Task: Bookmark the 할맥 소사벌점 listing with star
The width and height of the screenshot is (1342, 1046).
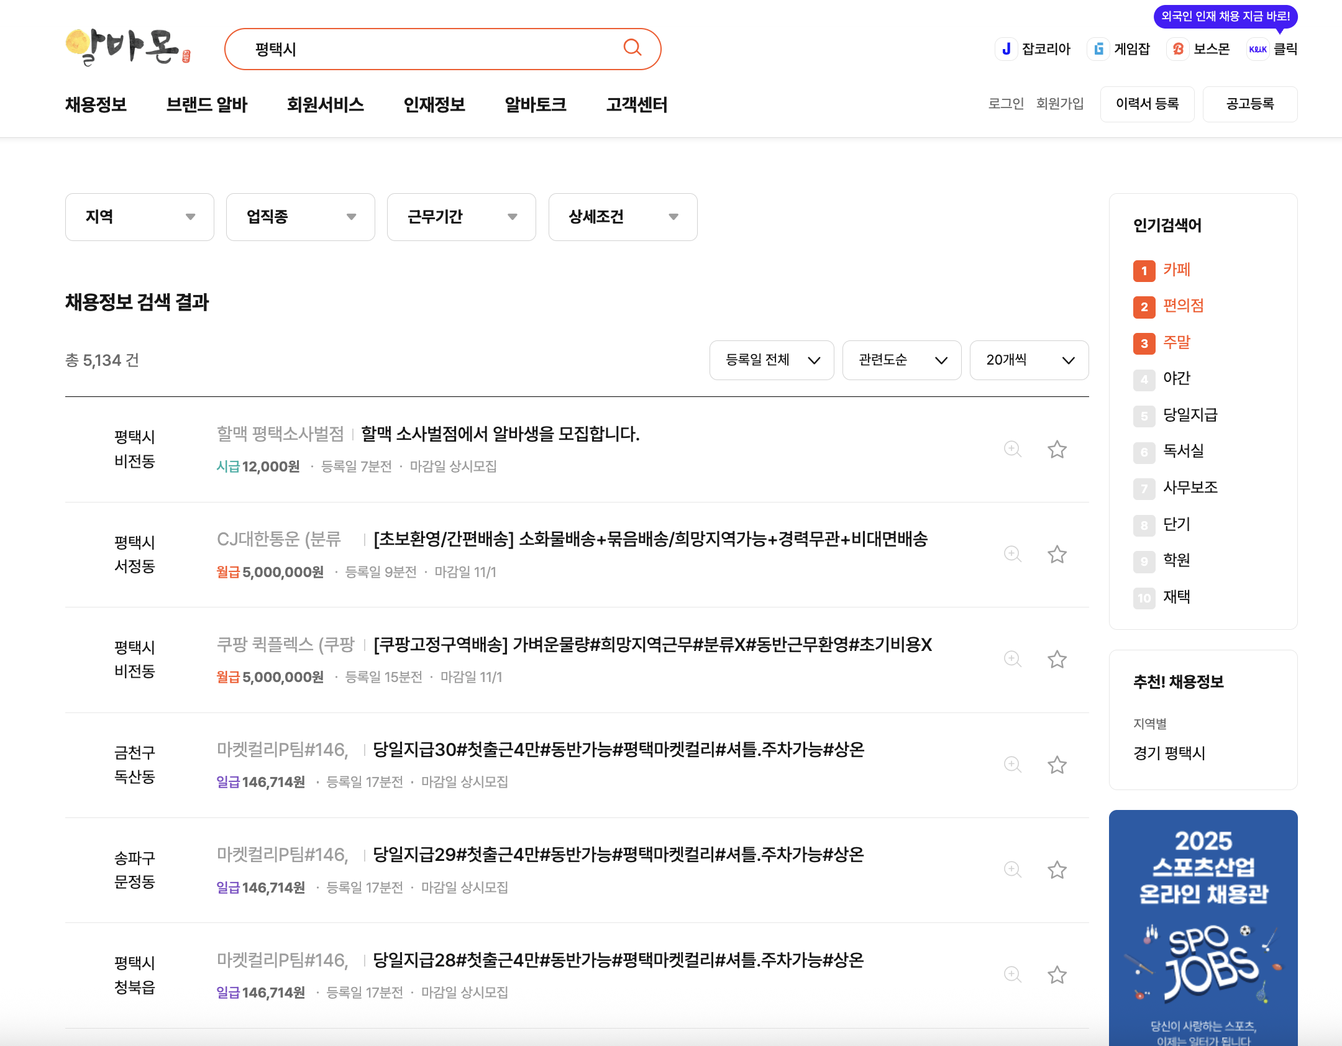Action: (x=1057, y=449)
